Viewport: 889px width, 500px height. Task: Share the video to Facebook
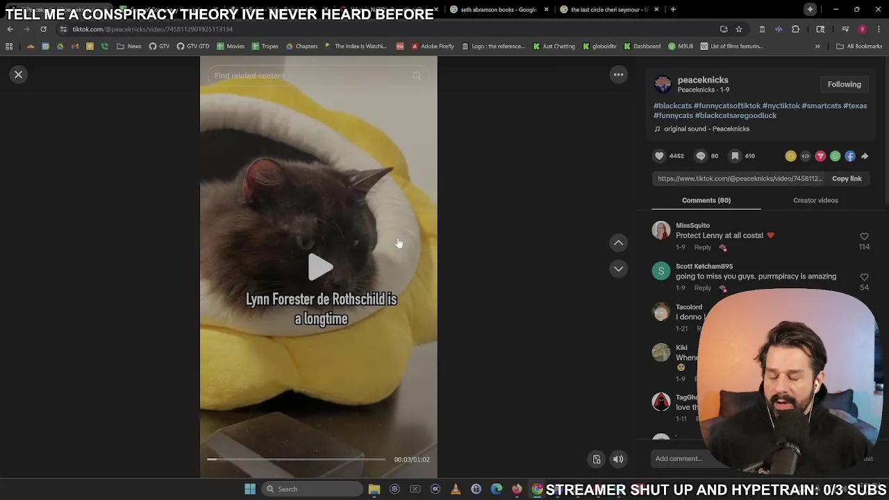tap(850, 156)
